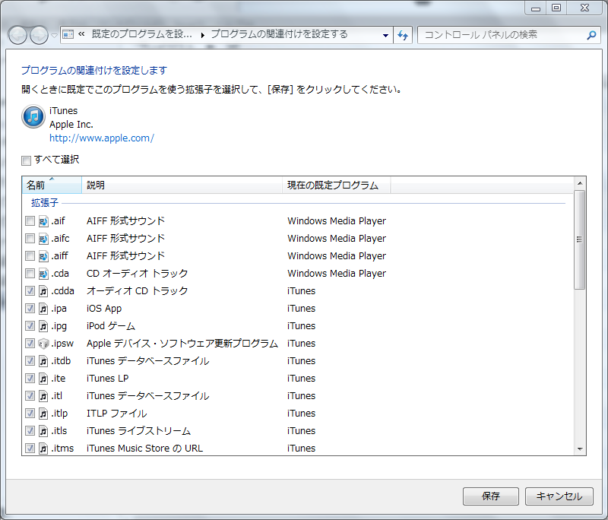Image resolution: width=608 pixels, height=520 pixels.
Task: Click the list scrollbar thumb
Action: click(x=579, y=239)
